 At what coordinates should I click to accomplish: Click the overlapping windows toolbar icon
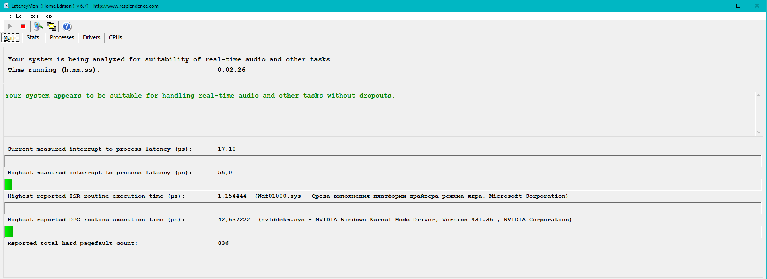52,26
